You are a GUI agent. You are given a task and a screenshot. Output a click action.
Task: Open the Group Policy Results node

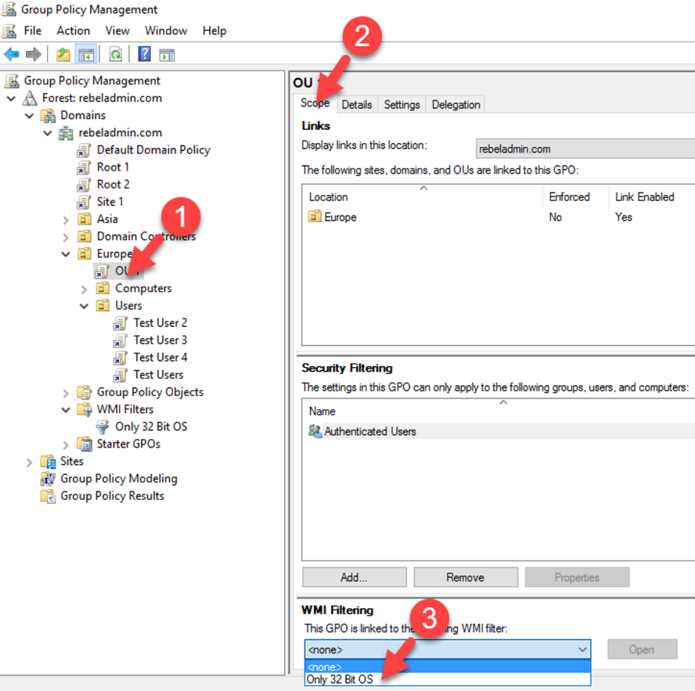112,496
